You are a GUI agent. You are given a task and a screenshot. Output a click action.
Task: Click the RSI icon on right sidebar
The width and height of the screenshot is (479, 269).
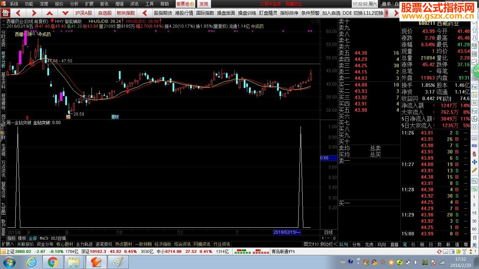[x=474, y=145]
